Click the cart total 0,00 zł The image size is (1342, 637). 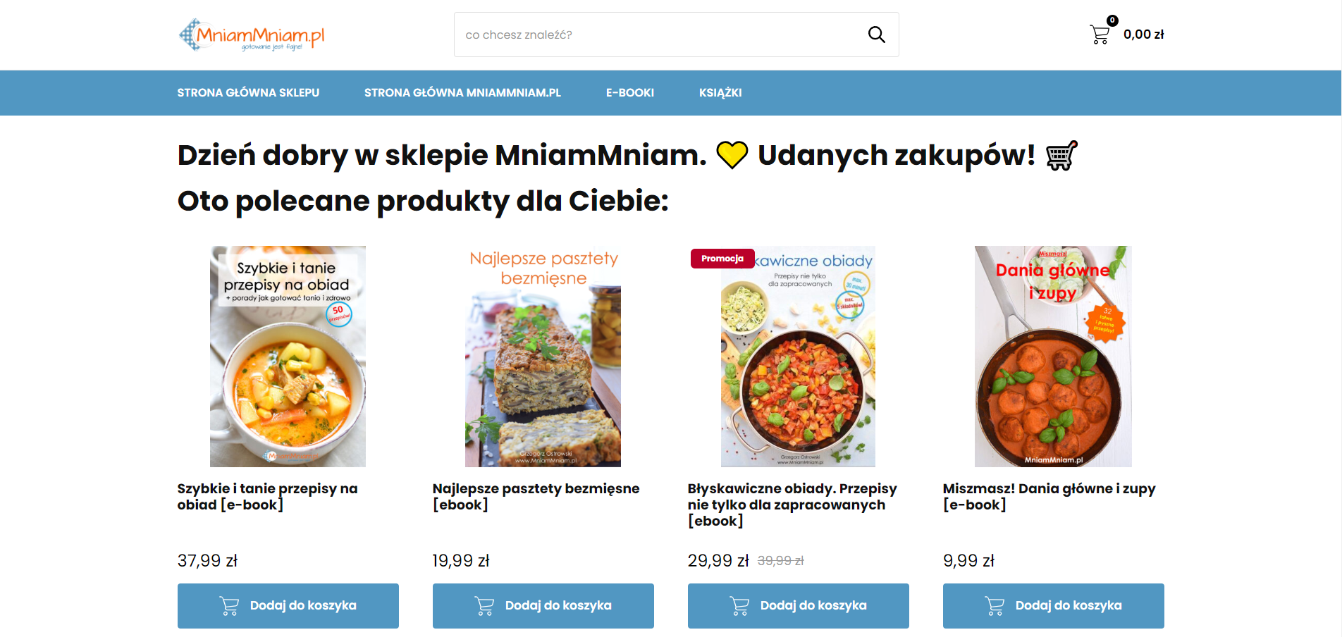point(1143,35)
